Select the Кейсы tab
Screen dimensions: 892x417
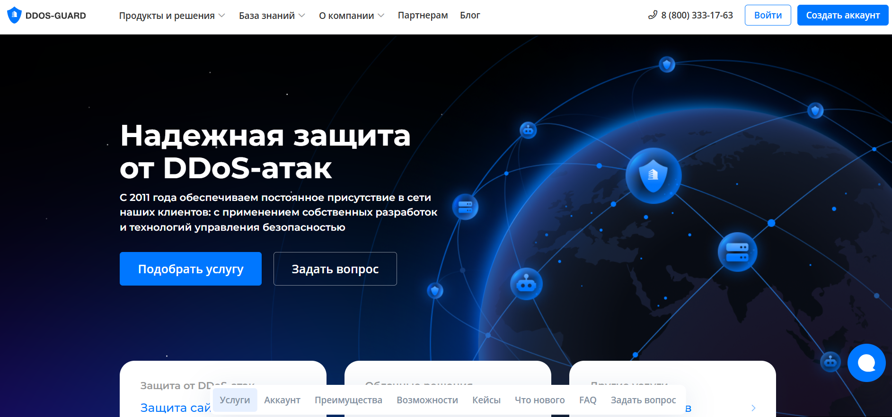coord(486,400)
